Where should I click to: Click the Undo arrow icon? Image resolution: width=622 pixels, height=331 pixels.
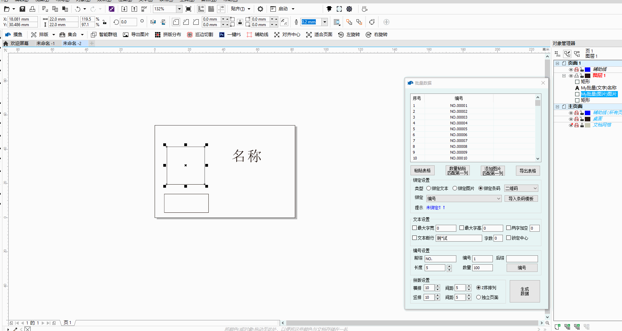click(x=78, y=9)
